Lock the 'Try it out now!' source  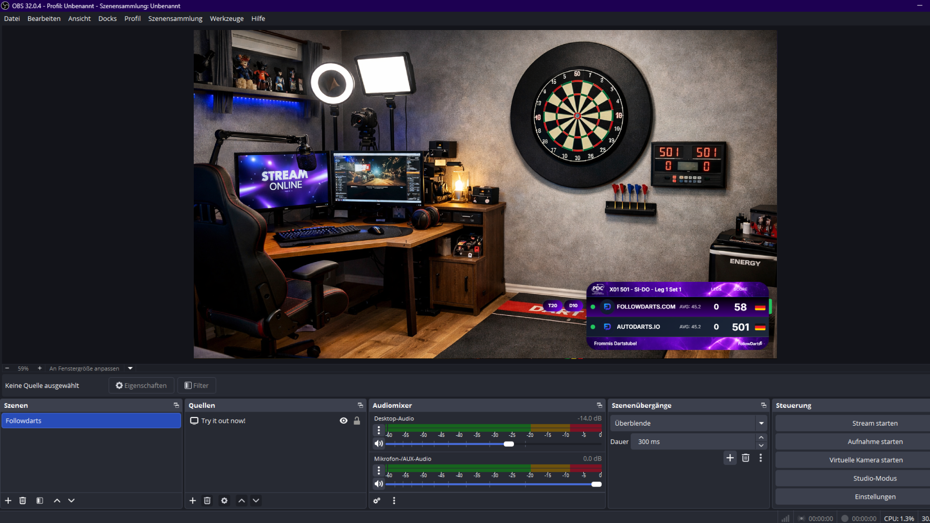coord(357,420)
